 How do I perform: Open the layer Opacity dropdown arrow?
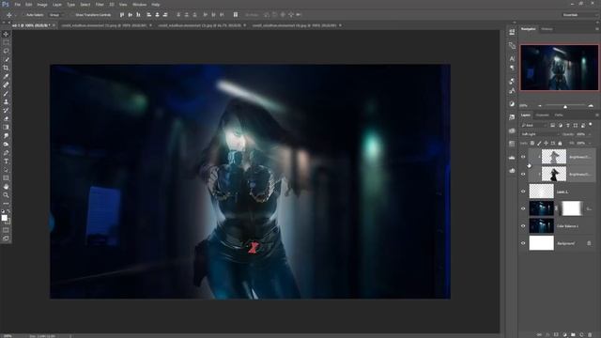pyautogui.click(x=590, y=134)
